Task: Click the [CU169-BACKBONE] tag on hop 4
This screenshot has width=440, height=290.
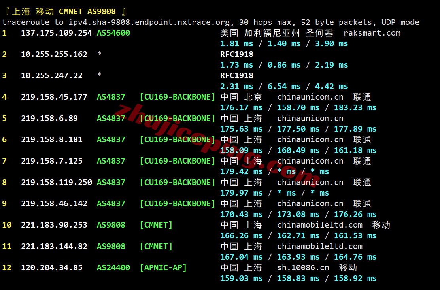Action: (x=177, y=97)
